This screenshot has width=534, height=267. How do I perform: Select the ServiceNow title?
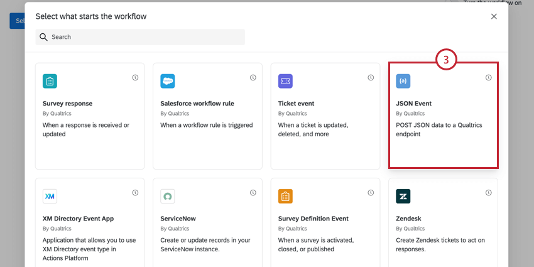[x=178, y=219]
